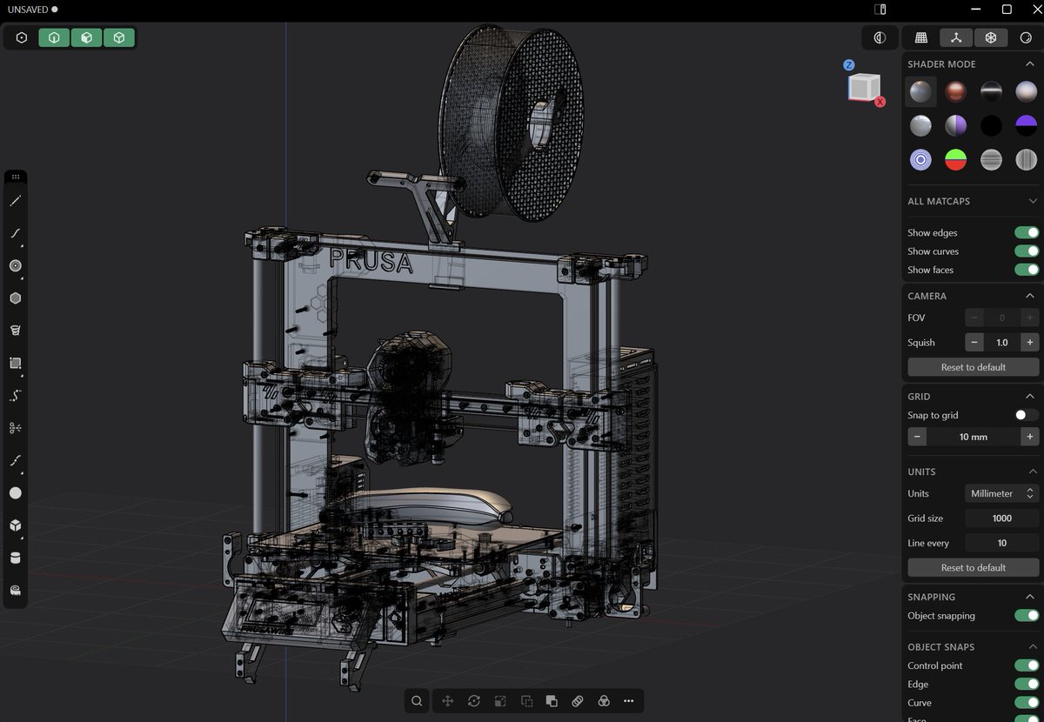The image size is (1044, 722).
Task: Open the Units Millimeter dropdown
Action: [x=1001, y=493]
